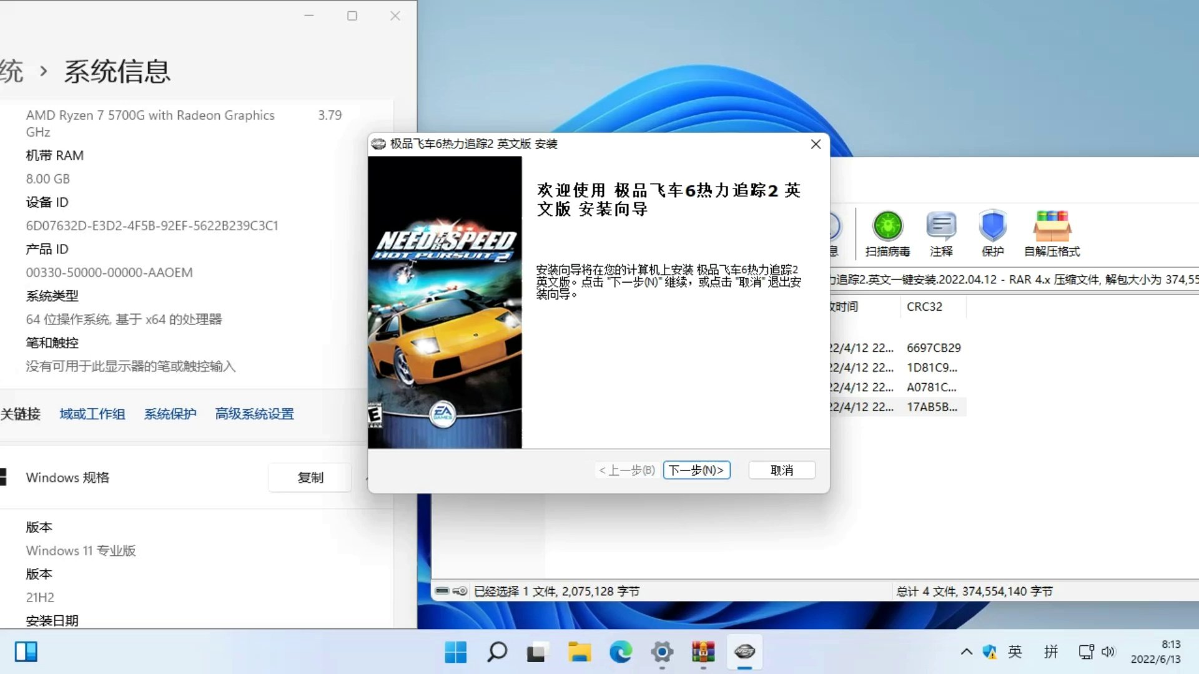Click 下一步(N) to continue installation
The width and height of the screenshot is (1199, 674).
[x=696, y=470]
